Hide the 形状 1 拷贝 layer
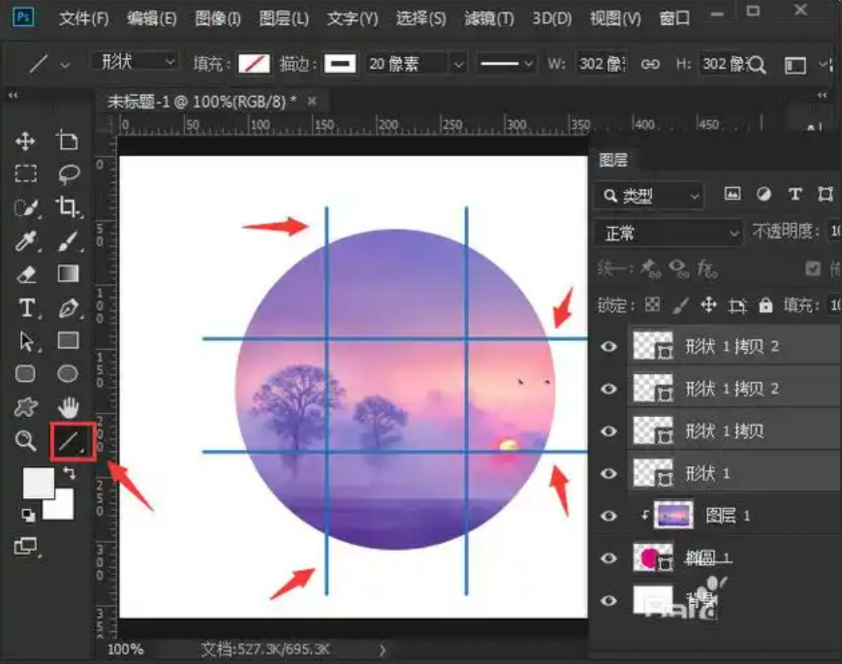 tap(609, 431)
